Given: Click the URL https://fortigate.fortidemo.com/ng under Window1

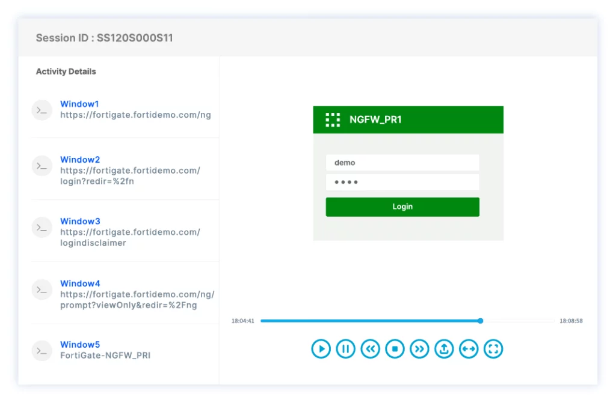Looking at the screenshot, I should pos(135,115).
